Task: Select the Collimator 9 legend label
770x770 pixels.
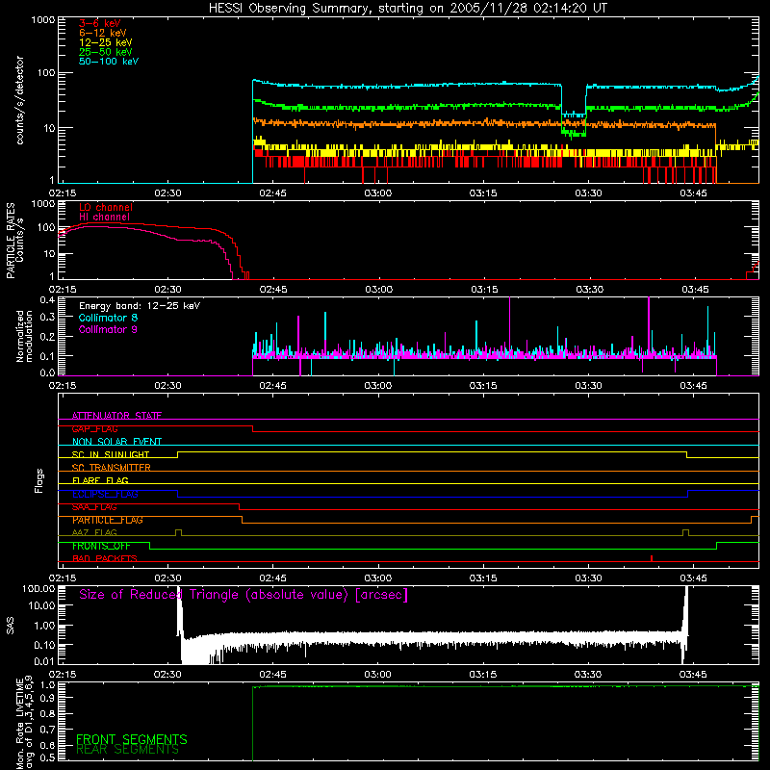Action: pyautogui.click(x=108, y=329)
